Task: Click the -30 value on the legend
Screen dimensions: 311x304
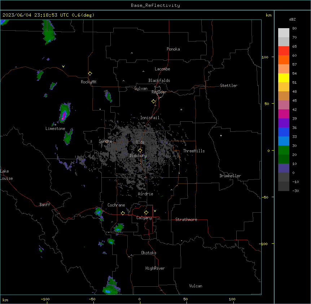Action: click(x=295, y=191)
